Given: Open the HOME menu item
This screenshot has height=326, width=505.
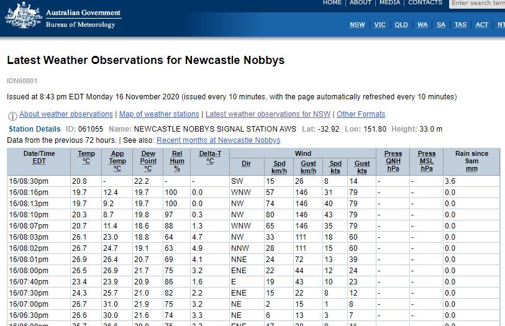Looking at the screenshot, I should click(332, 3).
